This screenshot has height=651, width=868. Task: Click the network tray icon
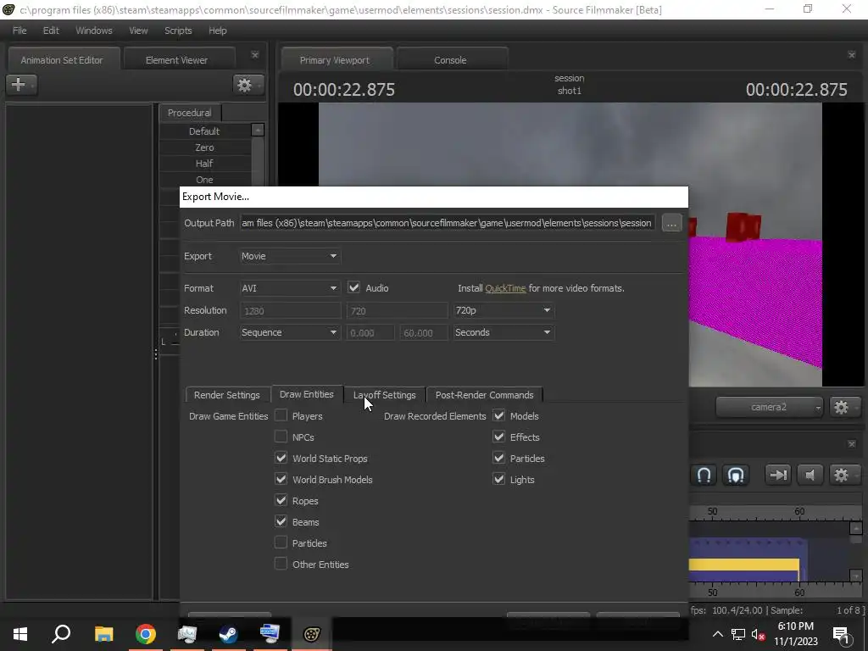(x=738, y=634)
